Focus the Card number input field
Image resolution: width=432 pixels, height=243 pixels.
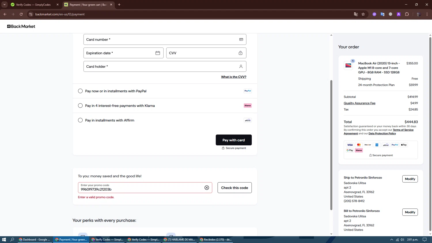click(165, 39)
